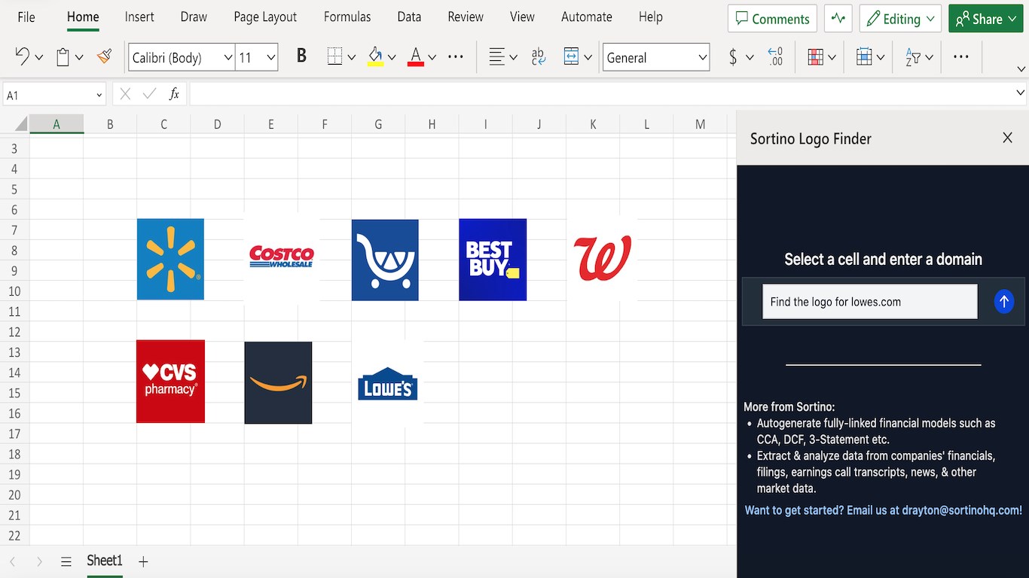Viewport: 1029px width, 578px height.
Task: Click the green Share button
Action: coord(986,19)
